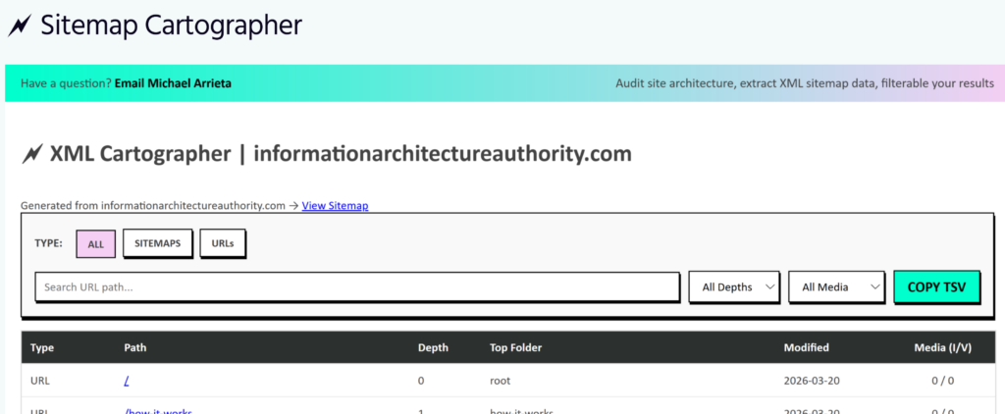
Task: Click the URL type cell in first row
Action: click(39, 381)
